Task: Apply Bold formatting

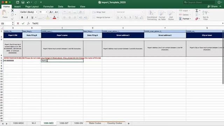Action: click(x=22, y=17)
